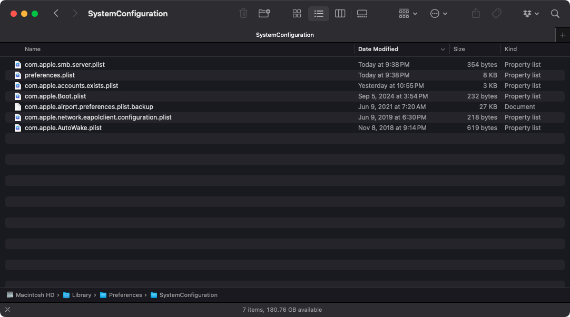The image size is (570, 317).
Task: Toggle sort direction chevron in Date Modified
Action: click(x=443, y=49)
